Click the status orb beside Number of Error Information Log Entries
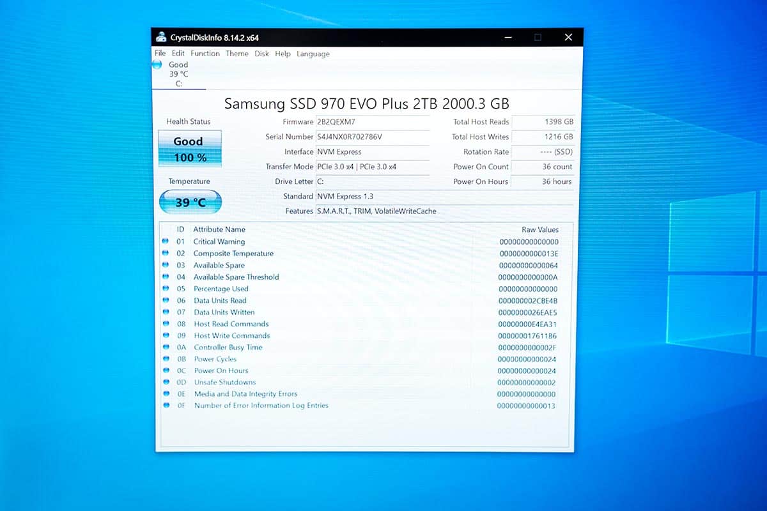This screenshot has height=511, width=767. pos(166,406)
